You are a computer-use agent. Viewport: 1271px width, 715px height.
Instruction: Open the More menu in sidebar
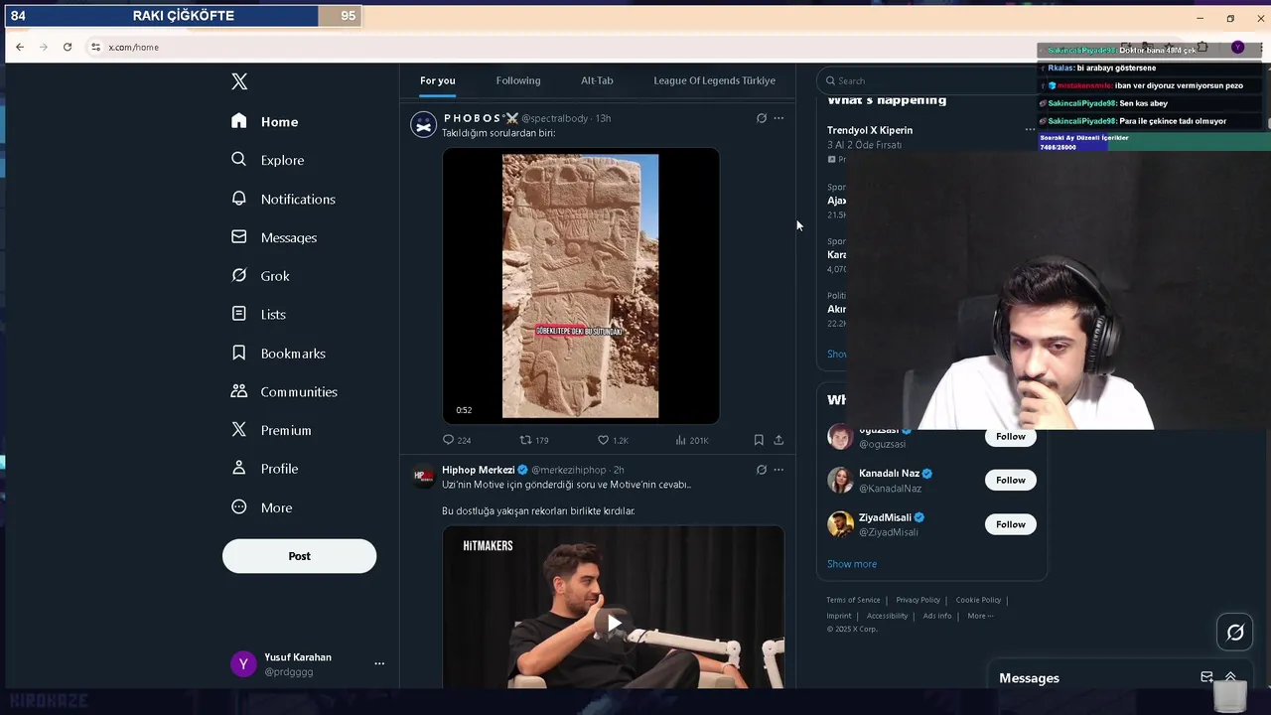261,507
